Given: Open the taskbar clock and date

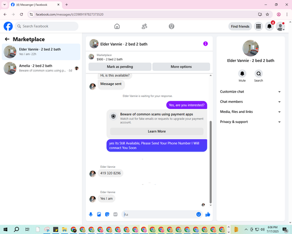Looking at the screenshot, I should pyautogui.click(x=272, y=229).
